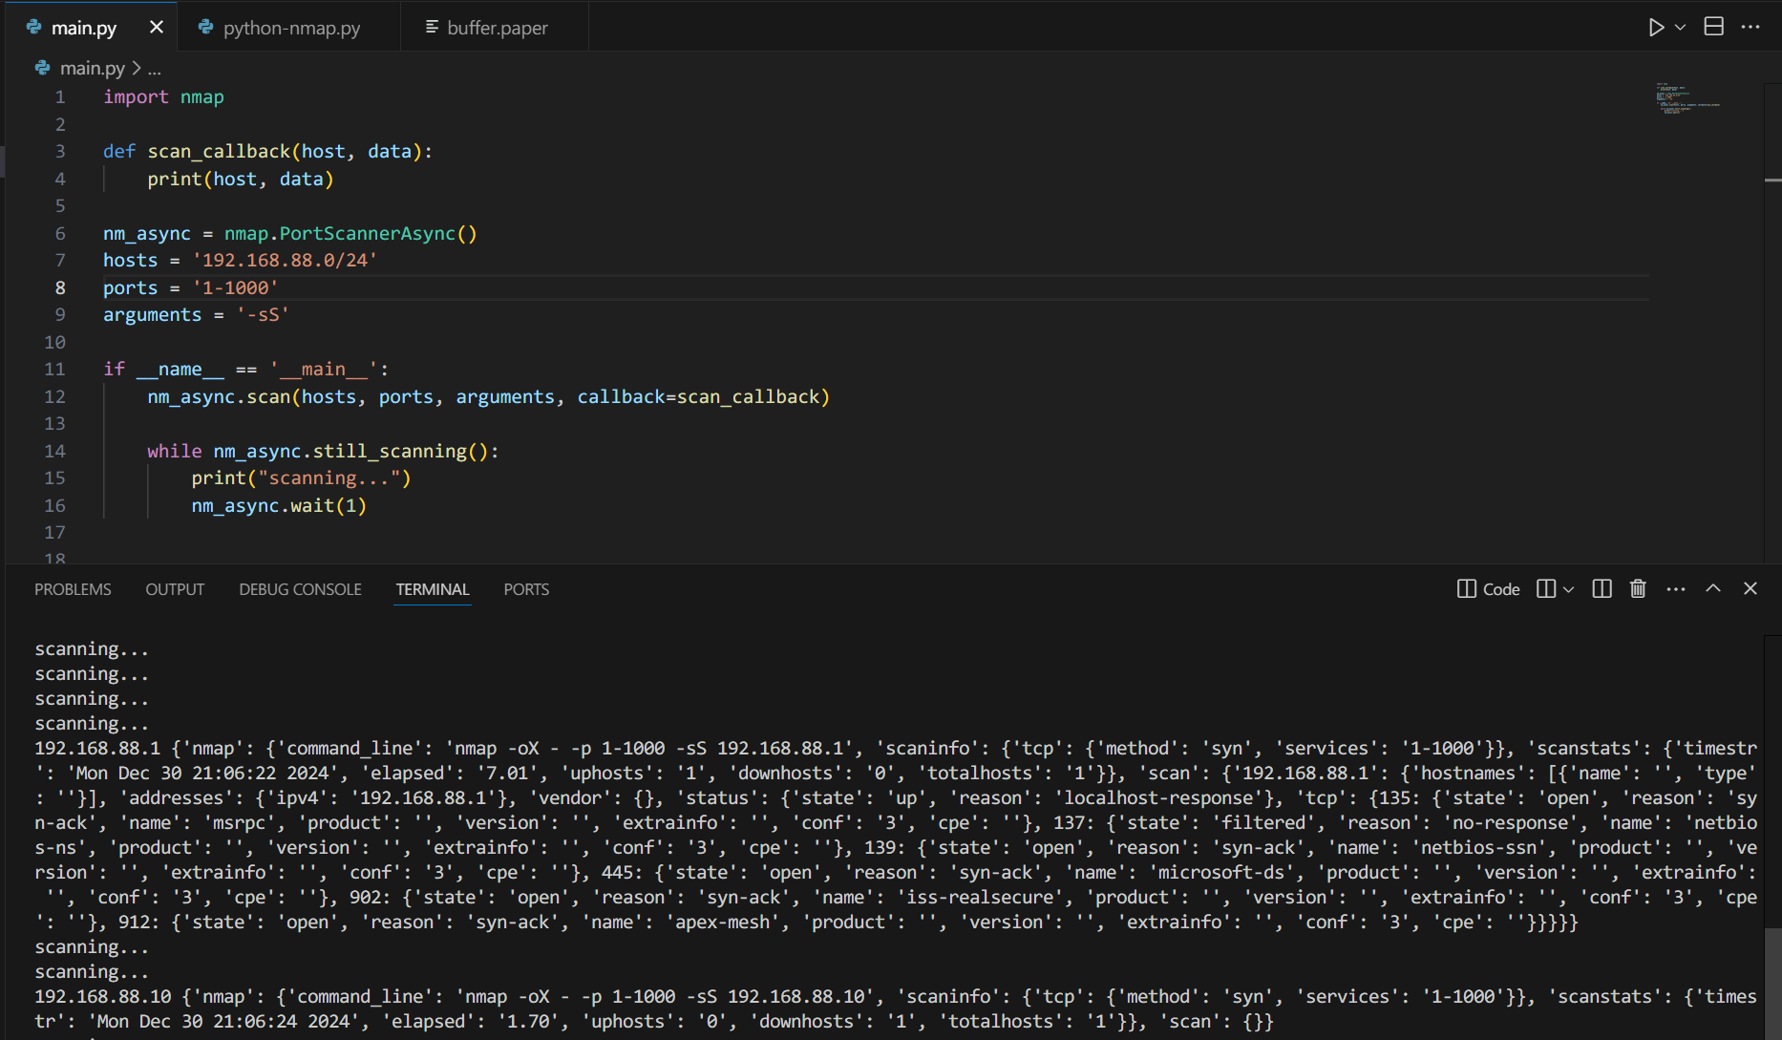Viewport: 1782px width, 1040px height.
Task: Close the terminal panel
Action: pos(1750,589)
